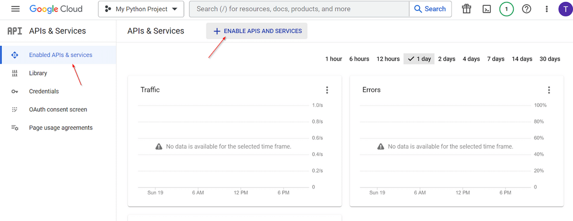Viewport: 573px width, 221px height.
Task: Select Enabled APIs & services
Action: (58, 55)
